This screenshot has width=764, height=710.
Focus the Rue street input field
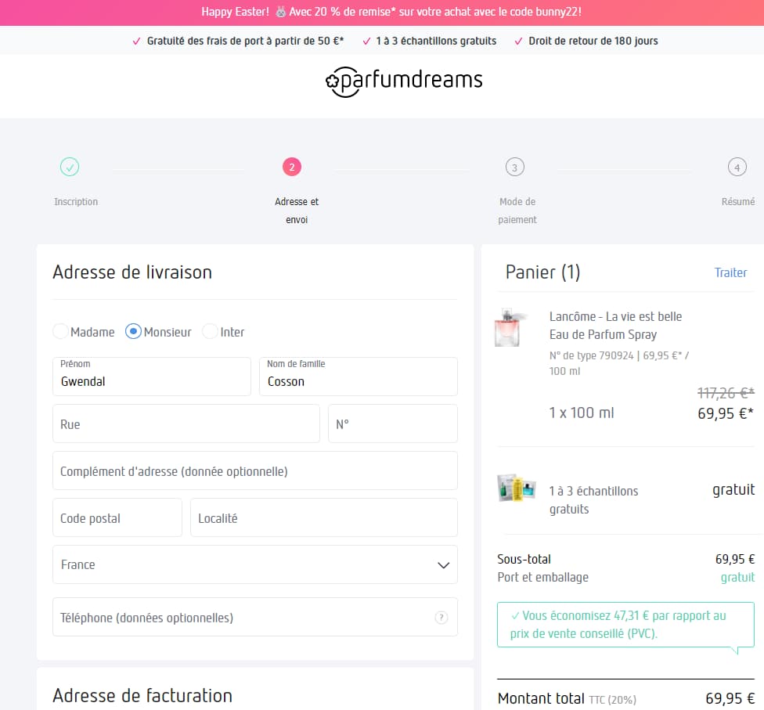coord(186,424)
